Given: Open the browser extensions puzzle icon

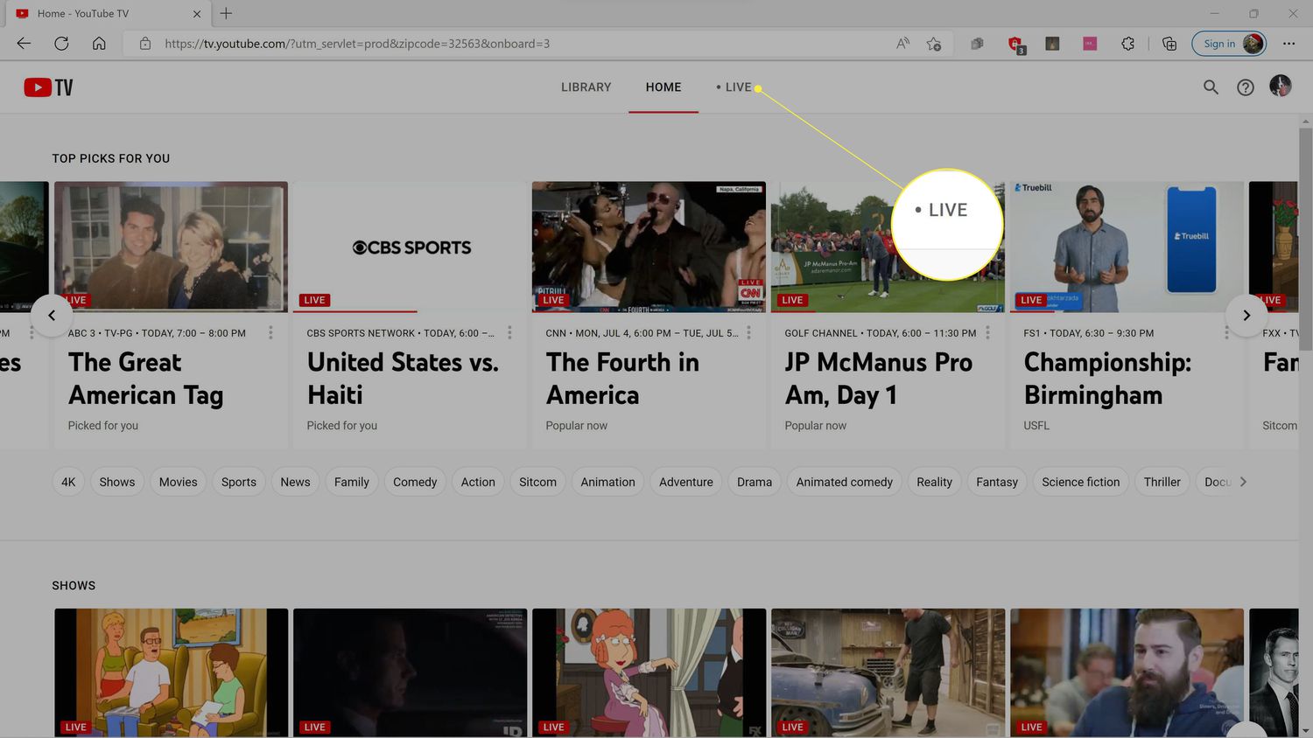Looking at the screenshot, I should [1127, 44].
